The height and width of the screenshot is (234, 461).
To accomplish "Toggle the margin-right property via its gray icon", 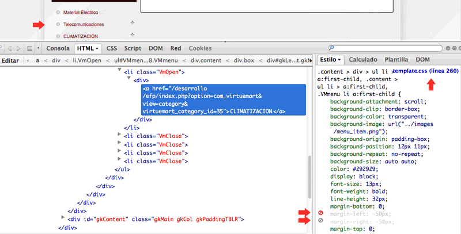I will point(320,221).
